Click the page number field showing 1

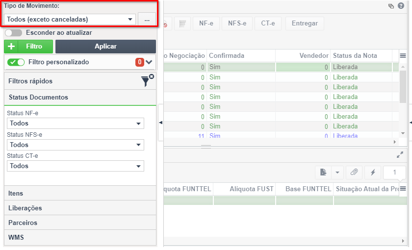394,173
